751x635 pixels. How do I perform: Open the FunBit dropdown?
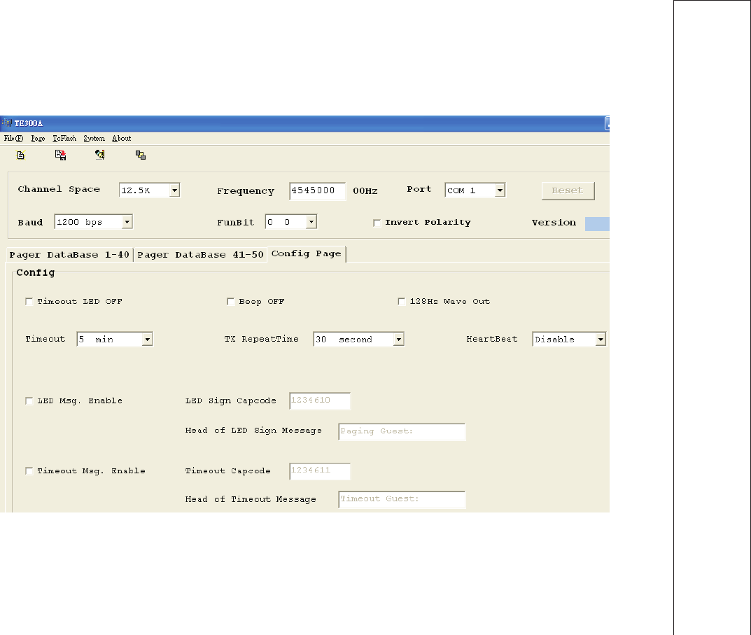311,222
